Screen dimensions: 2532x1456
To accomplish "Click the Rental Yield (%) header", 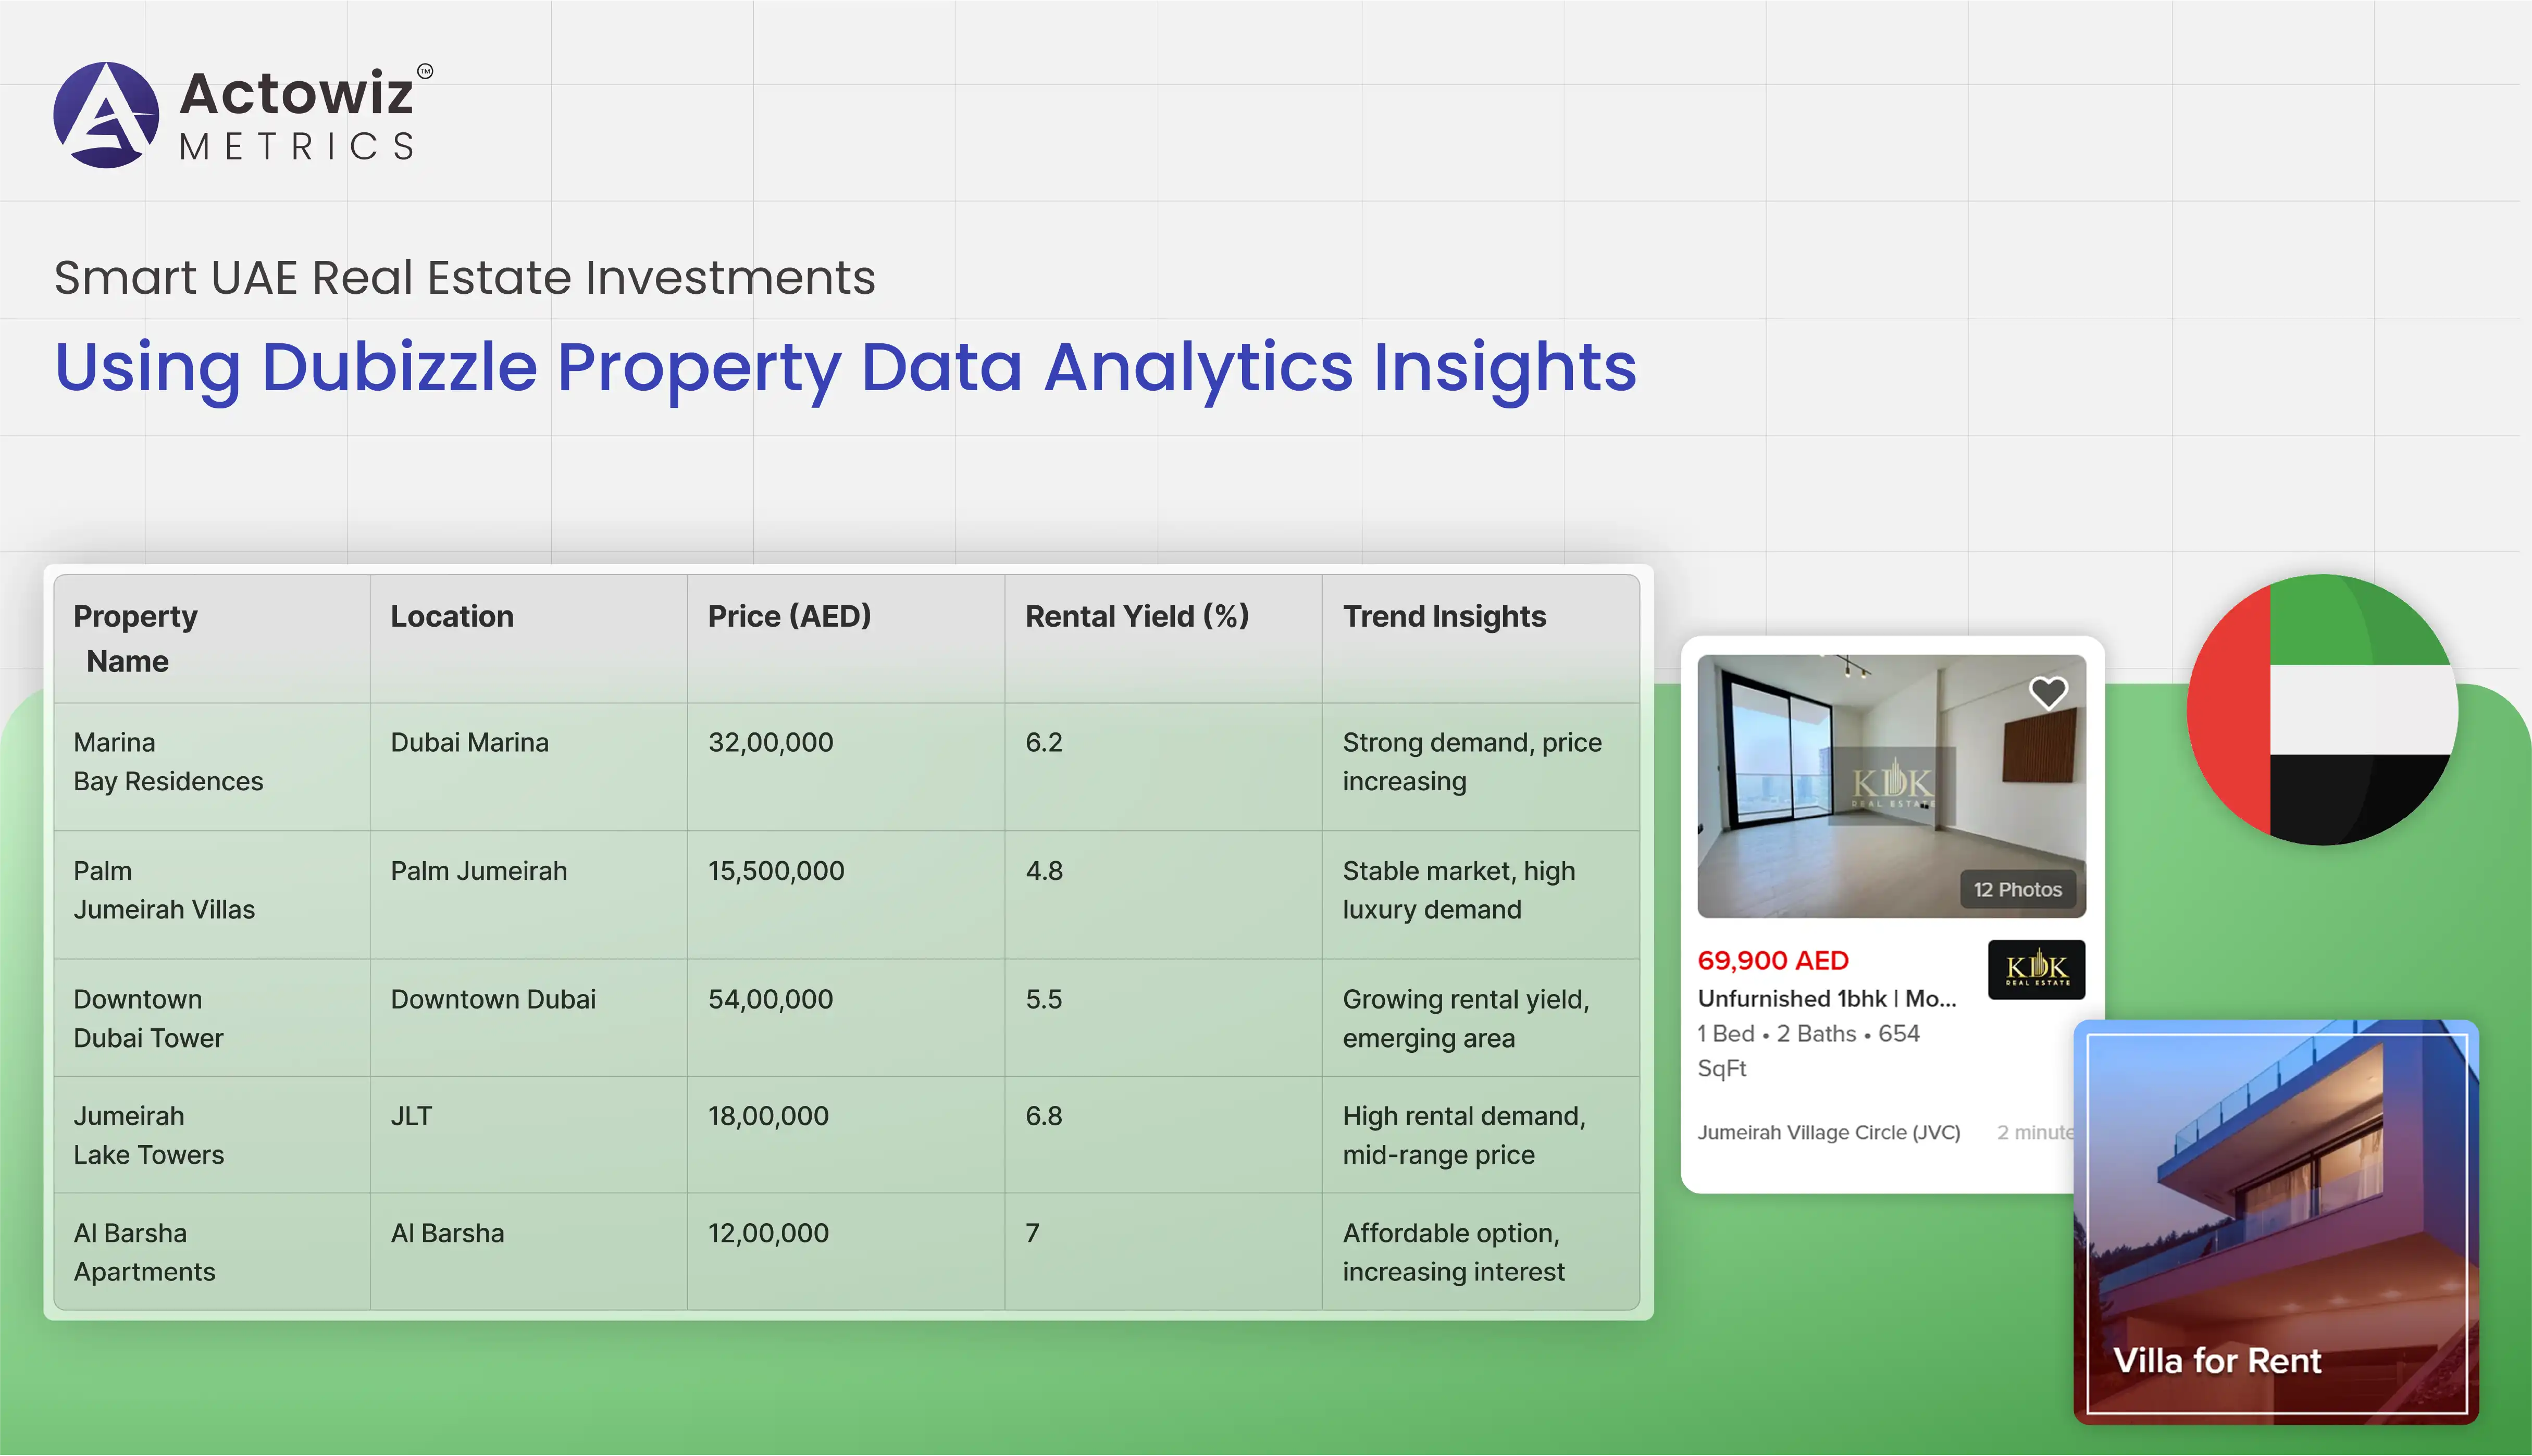I will (1137, 616).
